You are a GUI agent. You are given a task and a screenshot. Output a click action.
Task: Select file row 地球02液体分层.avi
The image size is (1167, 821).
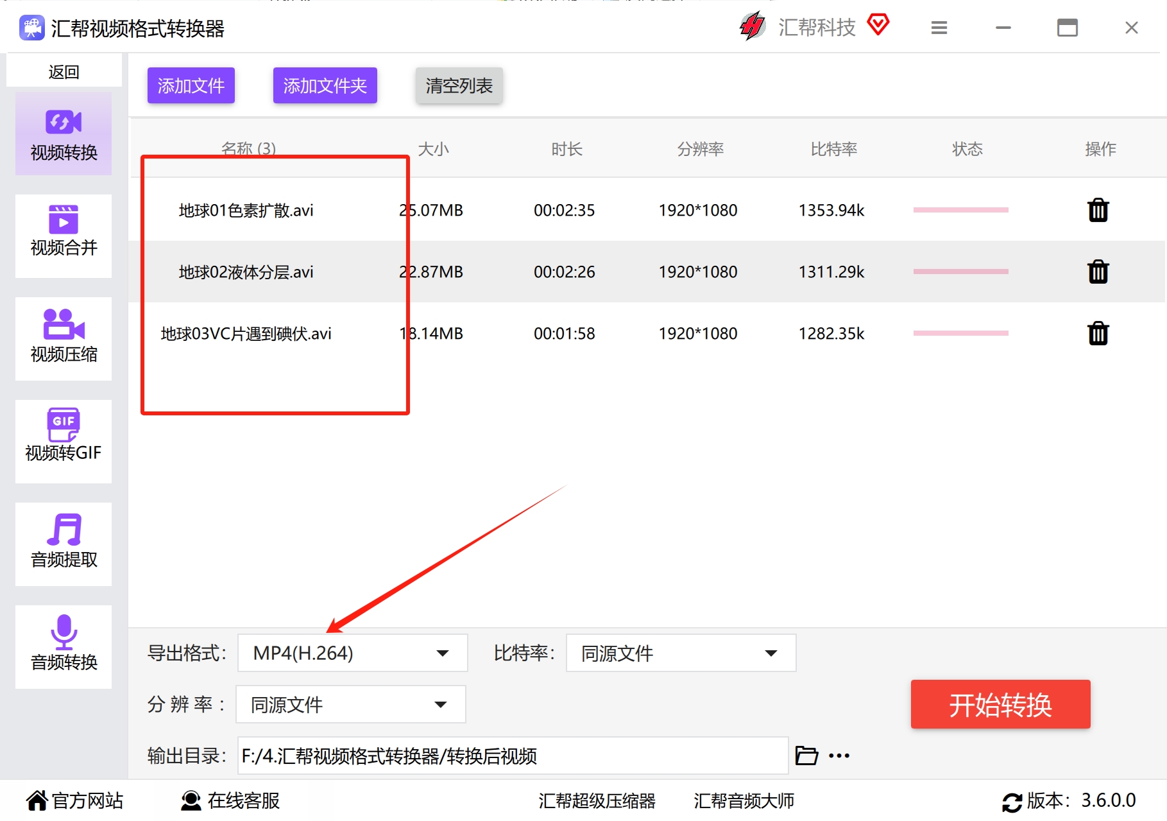tap(648, 272)
